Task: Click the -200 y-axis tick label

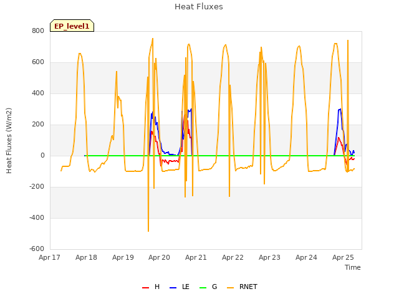Action: coord(37,187)
